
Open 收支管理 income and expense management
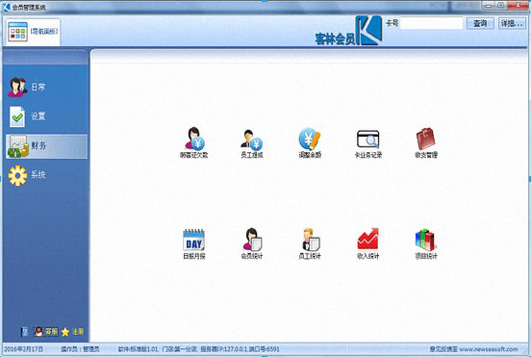pyautogui.click(x=426, y=142)
